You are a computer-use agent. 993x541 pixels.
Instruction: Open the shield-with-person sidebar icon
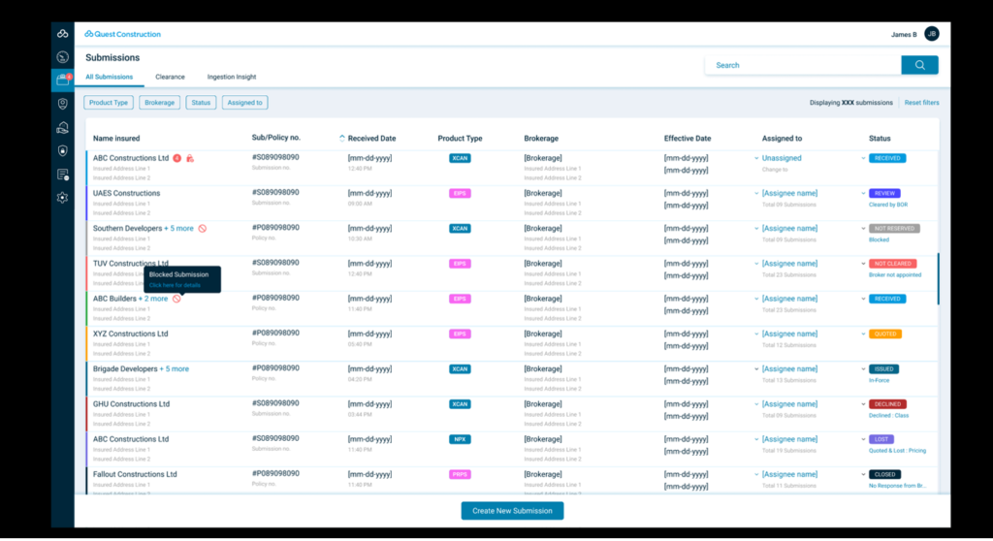point(63,104)
